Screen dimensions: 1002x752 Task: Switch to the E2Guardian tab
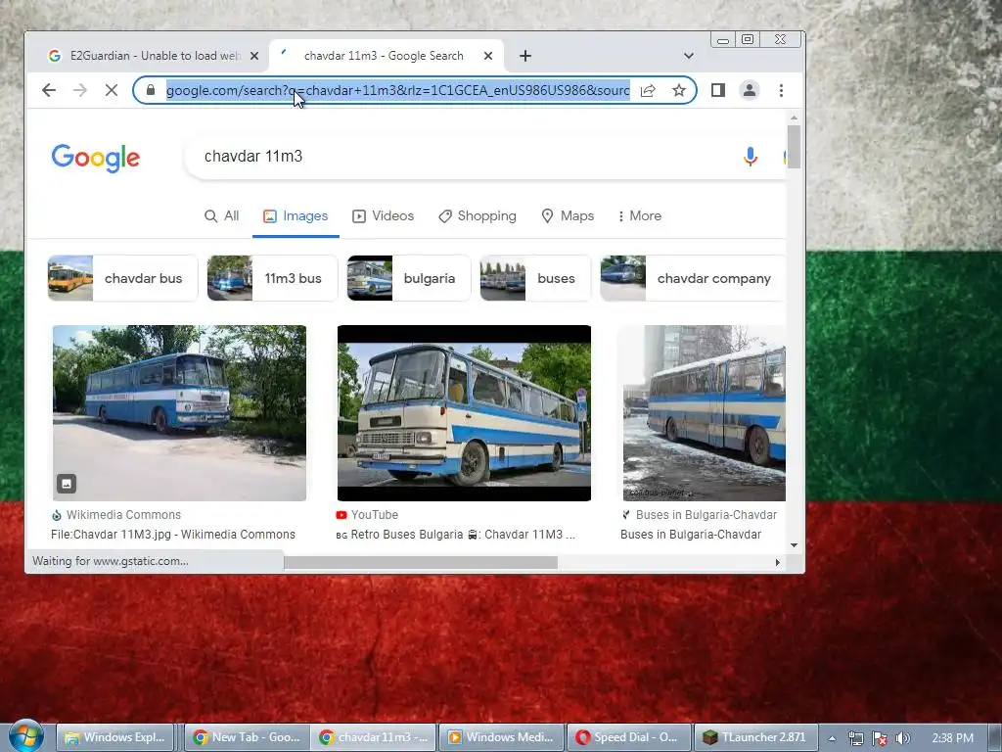tap(154, 56)
